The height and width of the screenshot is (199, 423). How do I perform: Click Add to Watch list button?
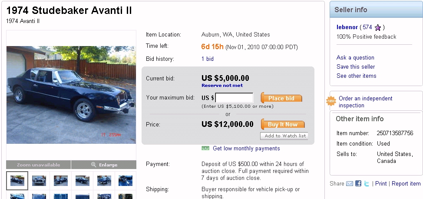285,136
